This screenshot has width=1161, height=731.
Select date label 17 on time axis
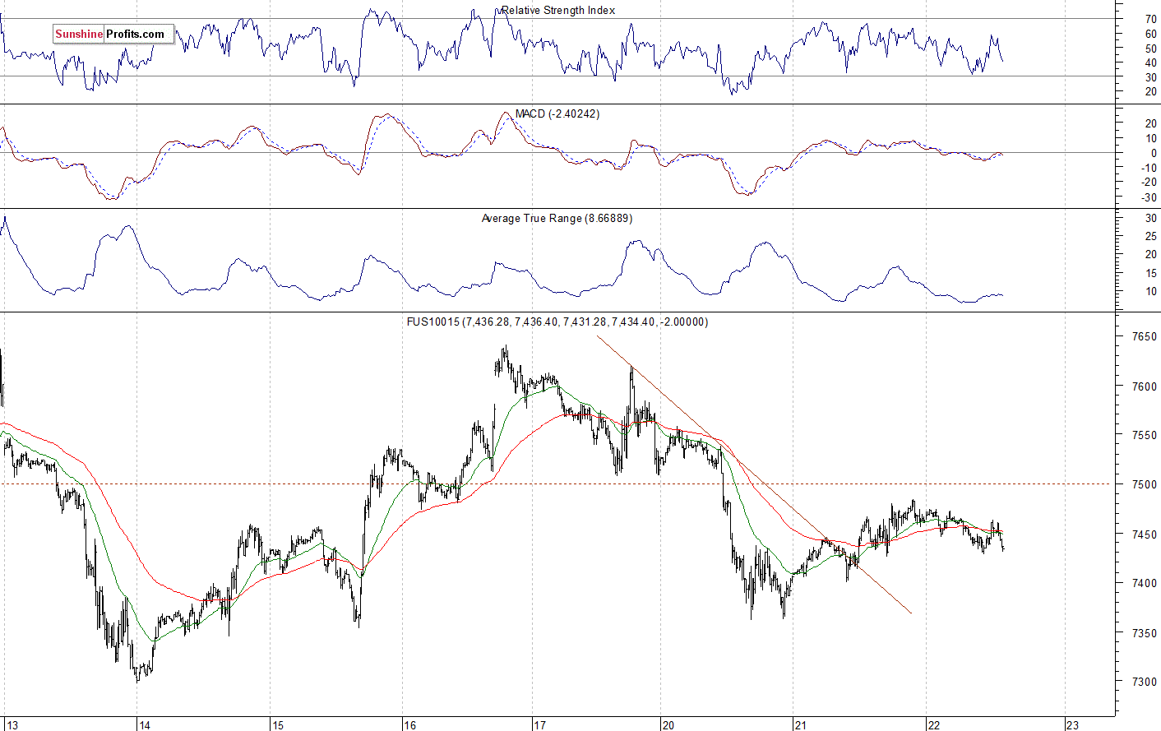(x=539, y=724)
